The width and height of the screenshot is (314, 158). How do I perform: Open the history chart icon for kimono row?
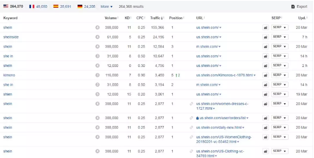265,75
